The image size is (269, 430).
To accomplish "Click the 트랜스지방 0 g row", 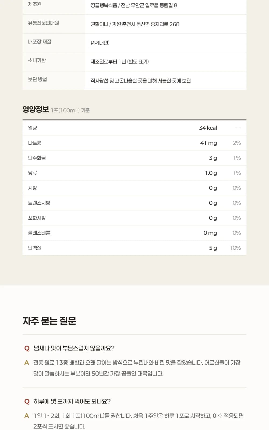I will [134, 203].
